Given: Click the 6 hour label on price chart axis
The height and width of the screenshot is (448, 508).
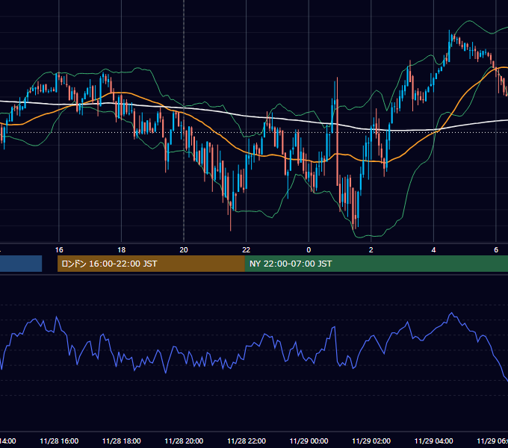Looking at the screenshot, I should pos(496,250).
